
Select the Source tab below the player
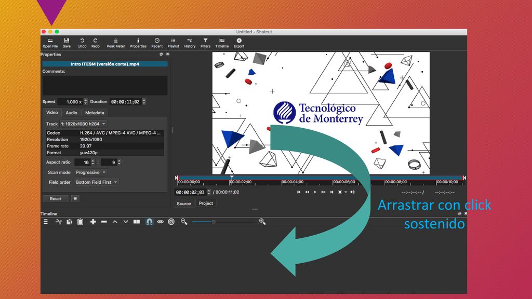183,203
